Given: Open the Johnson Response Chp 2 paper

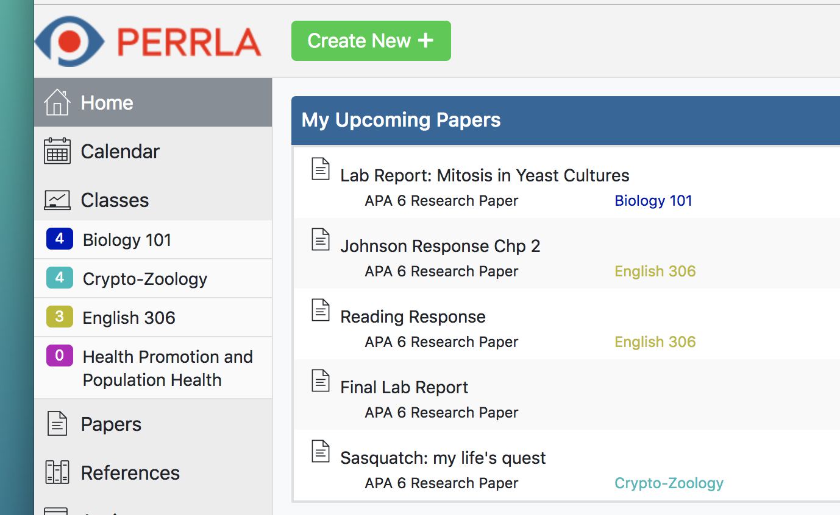Looking at the screenshot, I should pyautogui.click(x=440, y=246).
